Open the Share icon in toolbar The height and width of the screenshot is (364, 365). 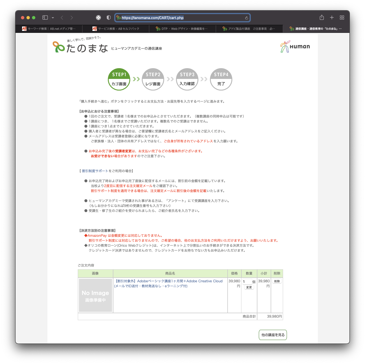tap(322, 17)
